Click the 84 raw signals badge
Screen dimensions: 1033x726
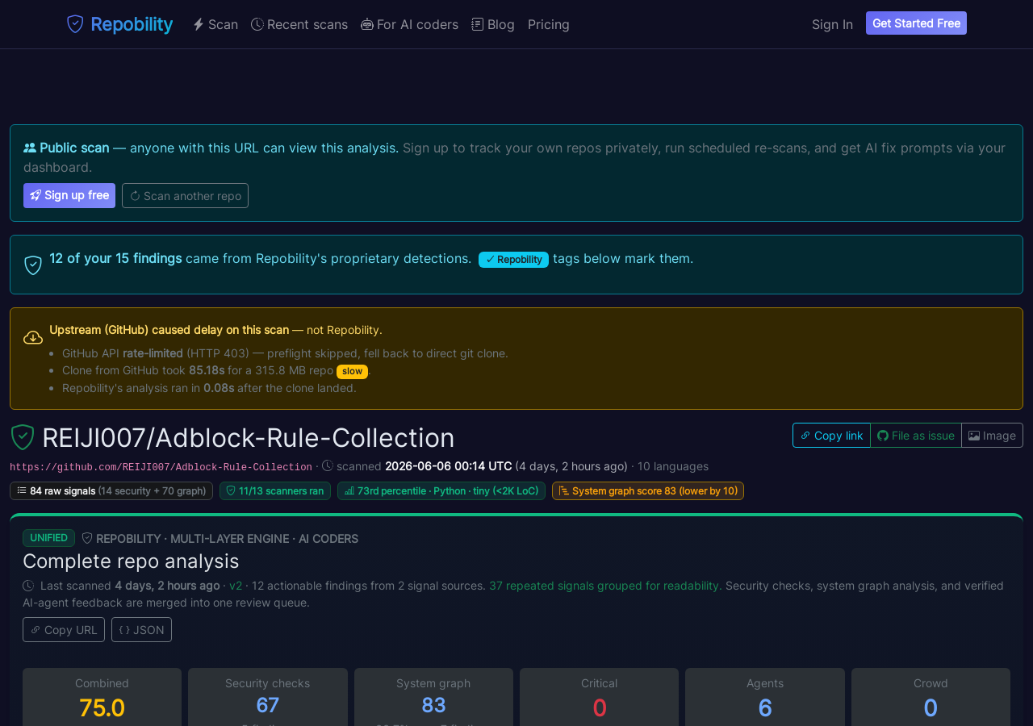coord(111,490)
